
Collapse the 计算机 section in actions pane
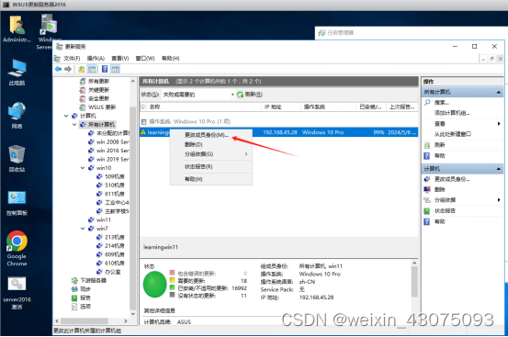pyautogui.click(x=498, y=169)
